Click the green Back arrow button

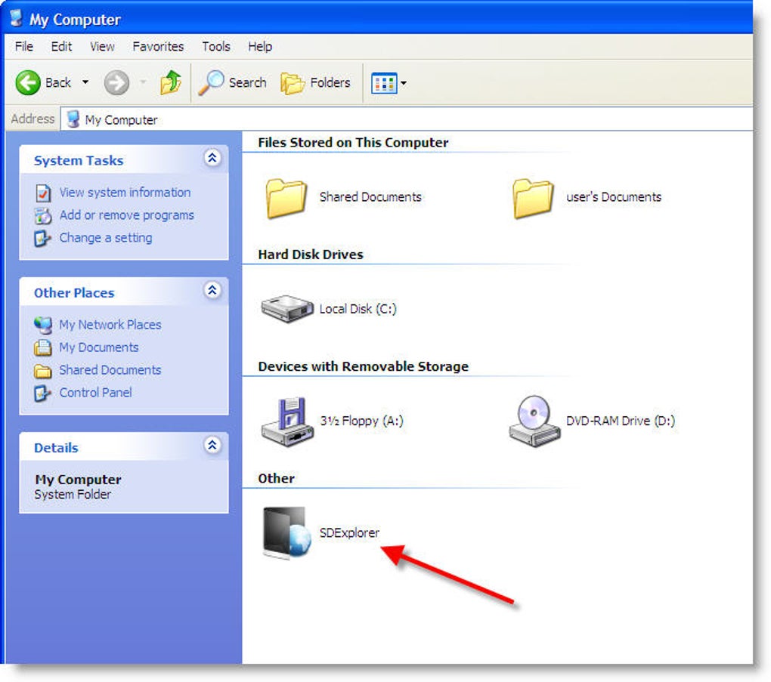click(x=27, y=82)
